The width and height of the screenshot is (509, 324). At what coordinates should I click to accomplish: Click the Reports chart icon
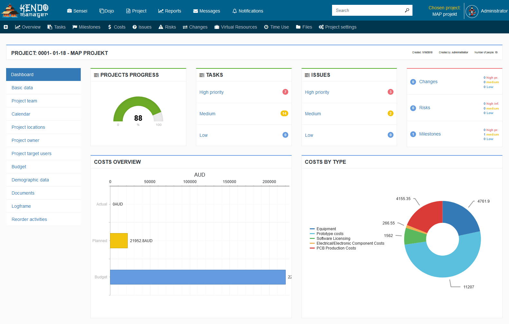point(161,11)
